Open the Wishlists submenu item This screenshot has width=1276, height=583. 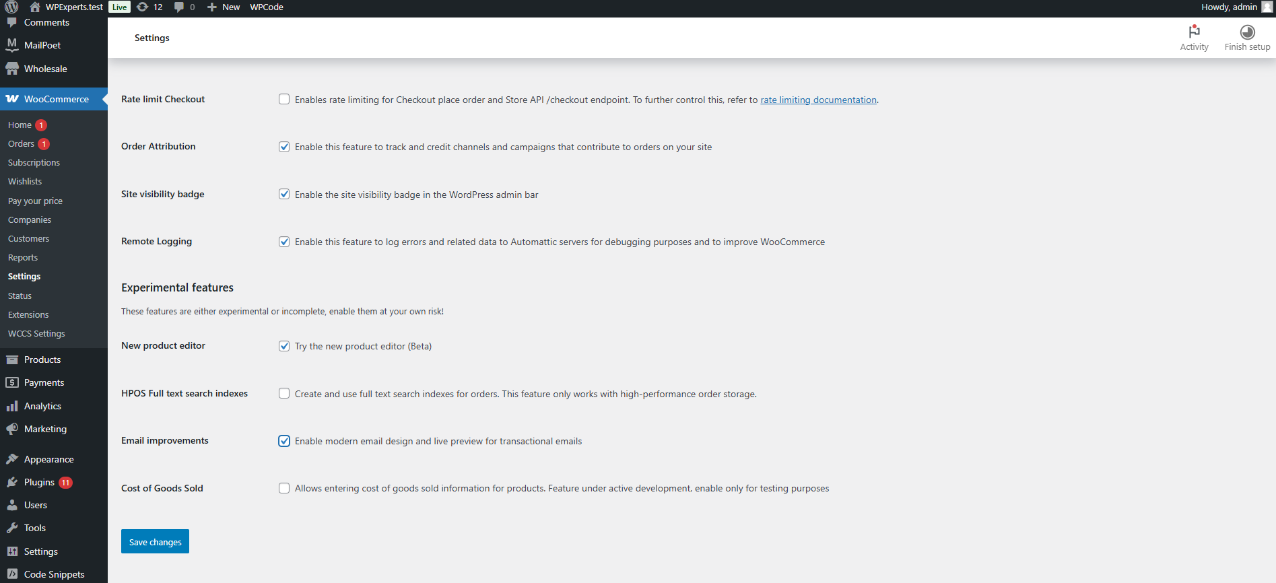coord(25,181)
